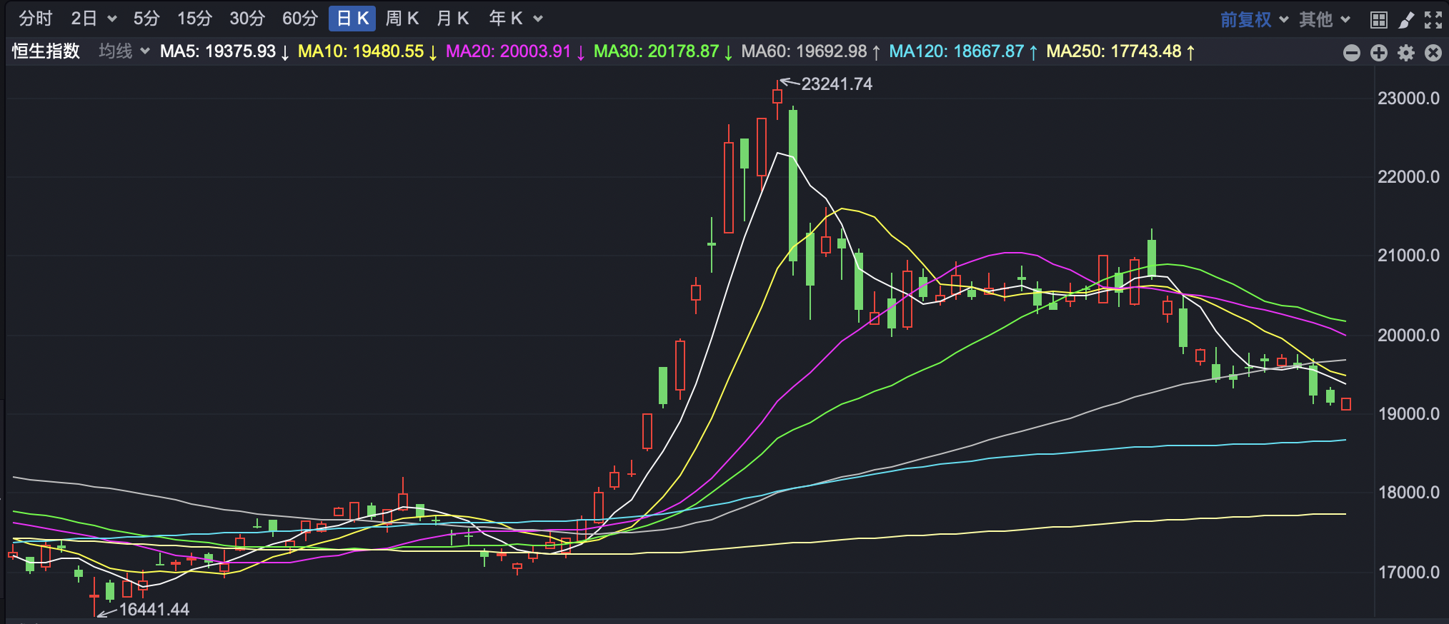Open the chart layout grid icon
This screenshot has height=624, width=1449.
1379,20
